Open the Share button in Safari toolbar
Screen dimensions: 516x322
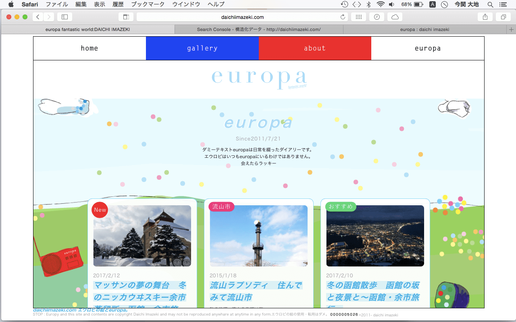[x=485, y=17]
